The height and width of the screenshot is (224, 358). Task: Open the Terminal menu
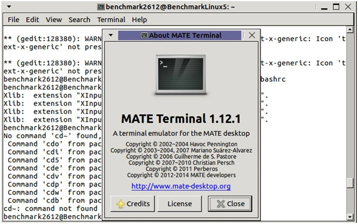(111, 19)
